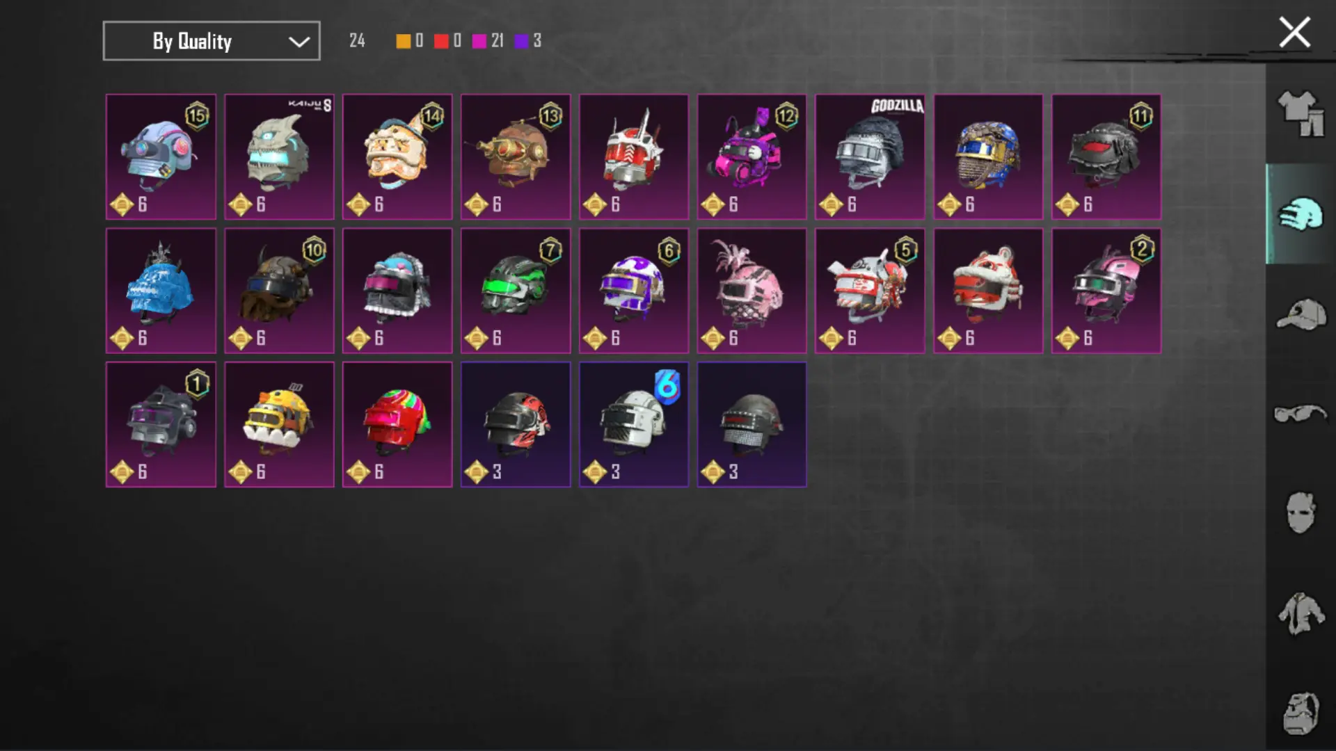Expand the By Quality sort dropdown
This screenshot has width=1336, height=751.
212,41
